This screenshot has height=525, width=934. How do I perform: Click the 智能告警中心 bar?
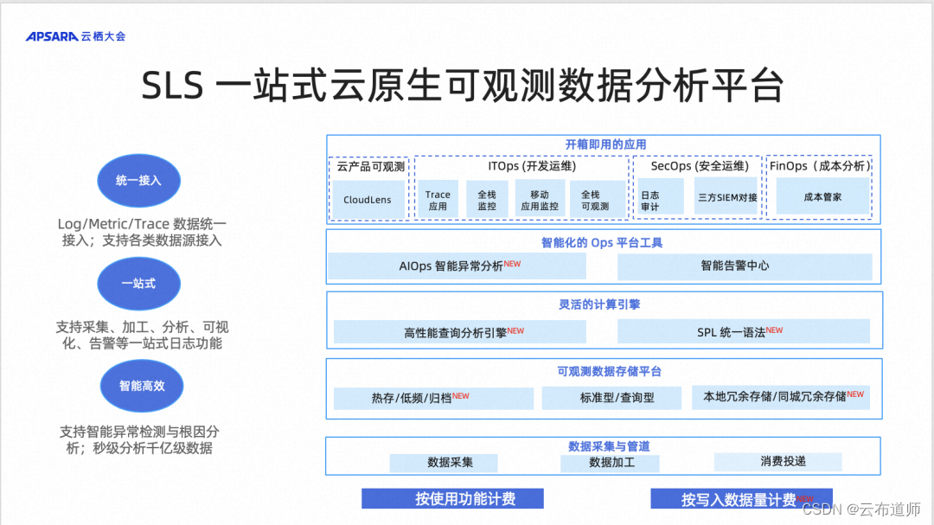click(x=745, y=266)
